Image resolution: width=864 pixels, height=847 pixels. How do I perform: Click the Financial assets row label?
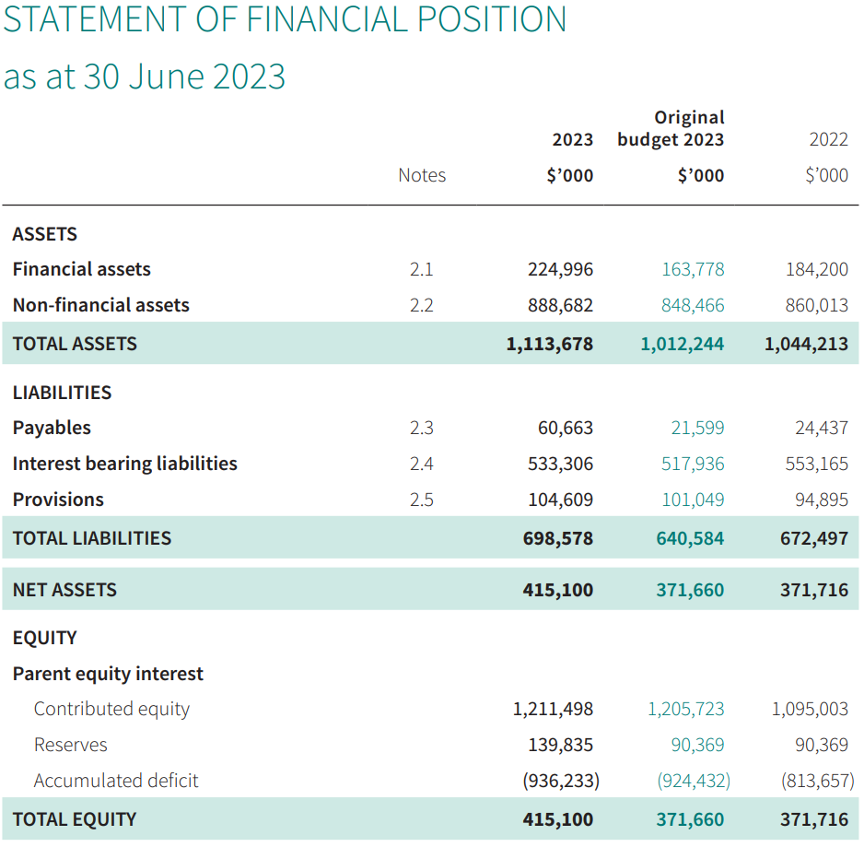click(82, 269)
